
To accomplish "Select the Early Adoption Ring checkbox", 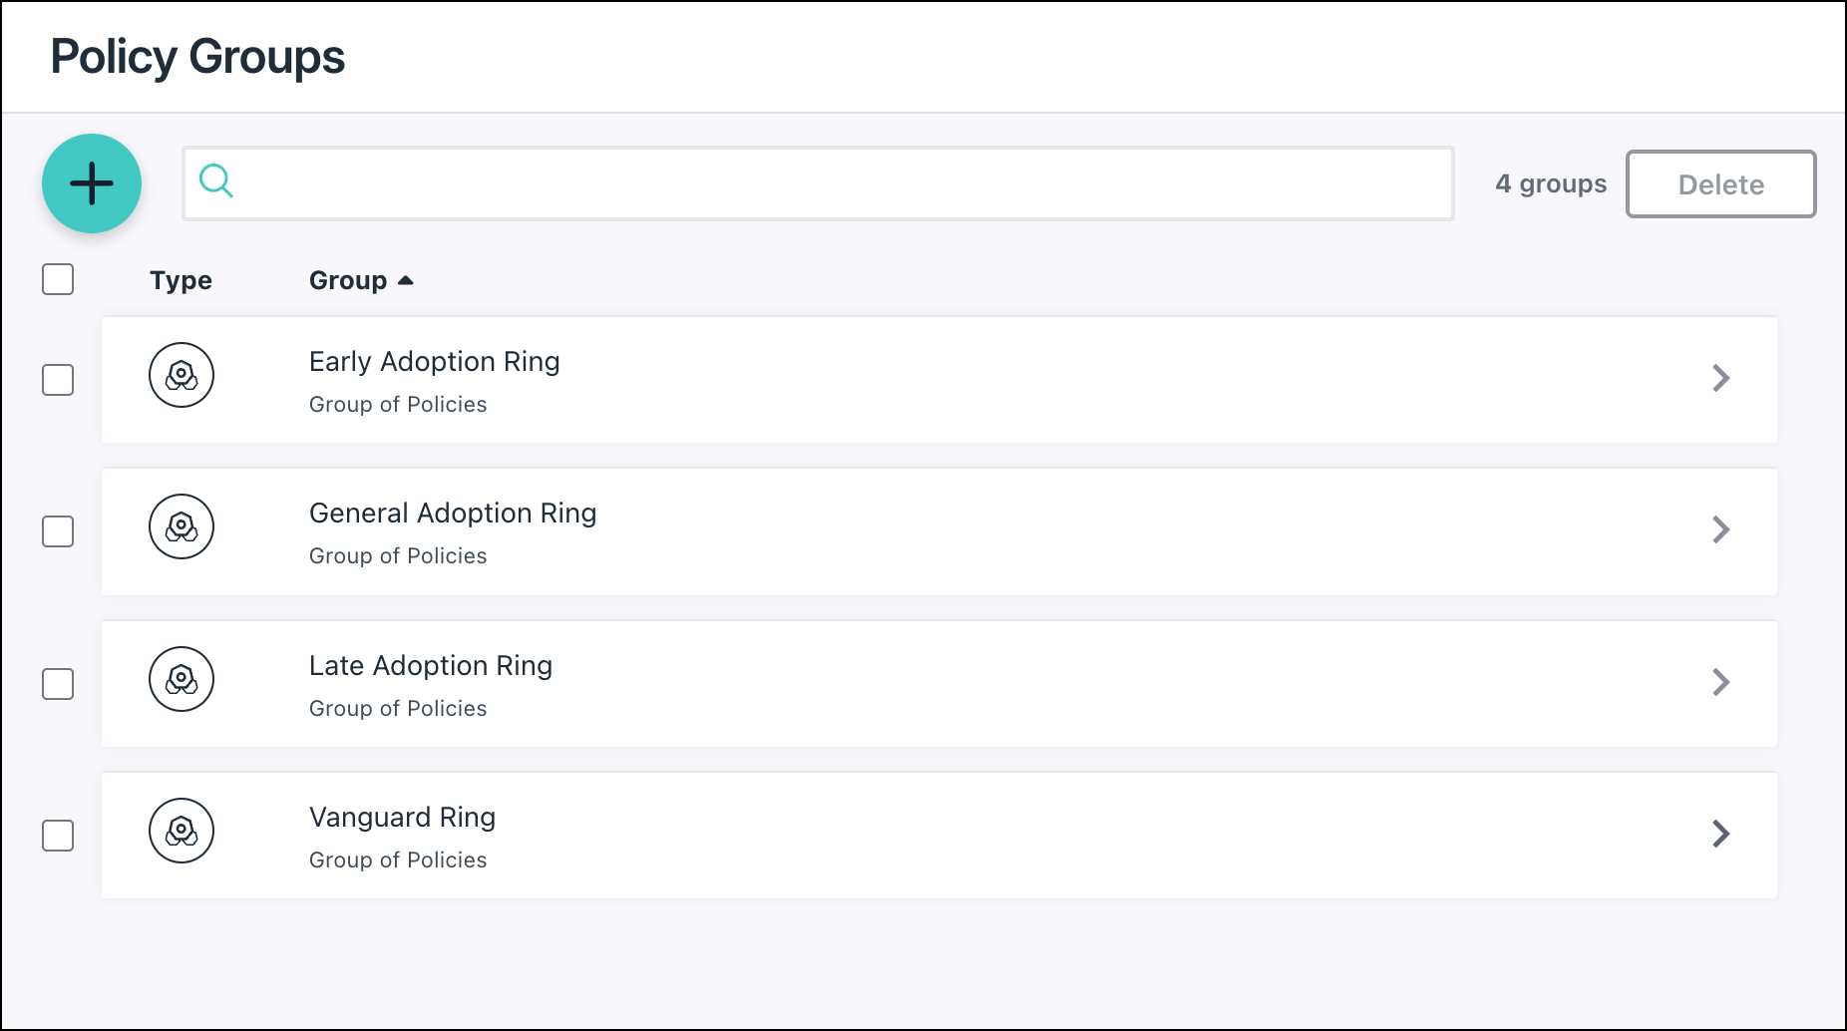I will pos(58,380).
